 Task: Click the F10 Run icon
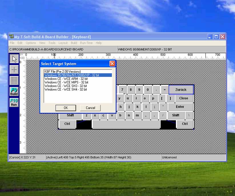coord(14,102)
